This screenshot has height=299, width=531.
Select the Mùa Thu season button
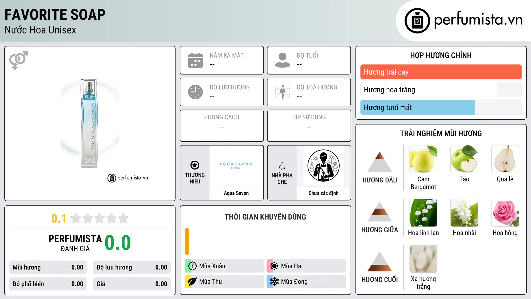(225, 282)
